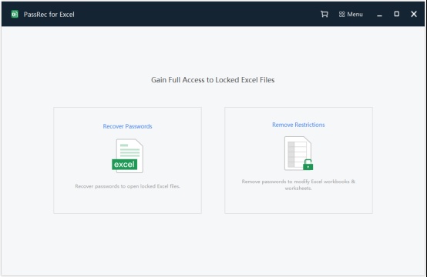Open the Remove Restrictions link

[x=298, y=125]
